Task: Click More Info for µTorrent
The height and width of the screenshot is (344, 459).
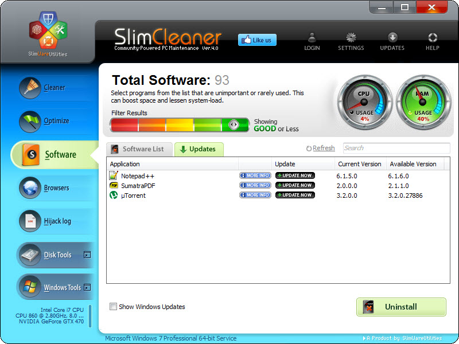Action: 255,195
